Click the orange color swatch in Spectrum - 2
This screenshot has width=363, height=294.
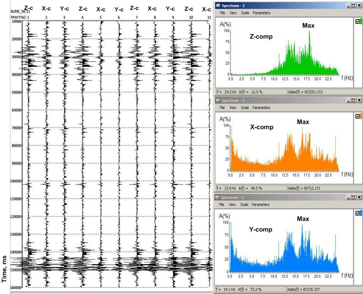pyautogui.click(x=361, y=116)
